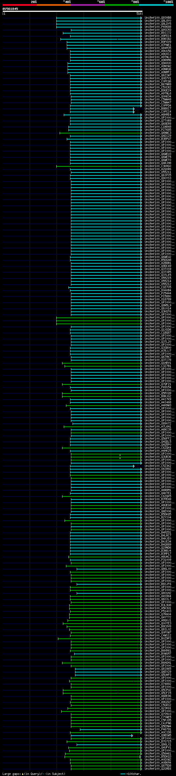Click the UniRef100_Q6WEU3 label
This screenshot has height=776, width=176.
click(158, 154)
